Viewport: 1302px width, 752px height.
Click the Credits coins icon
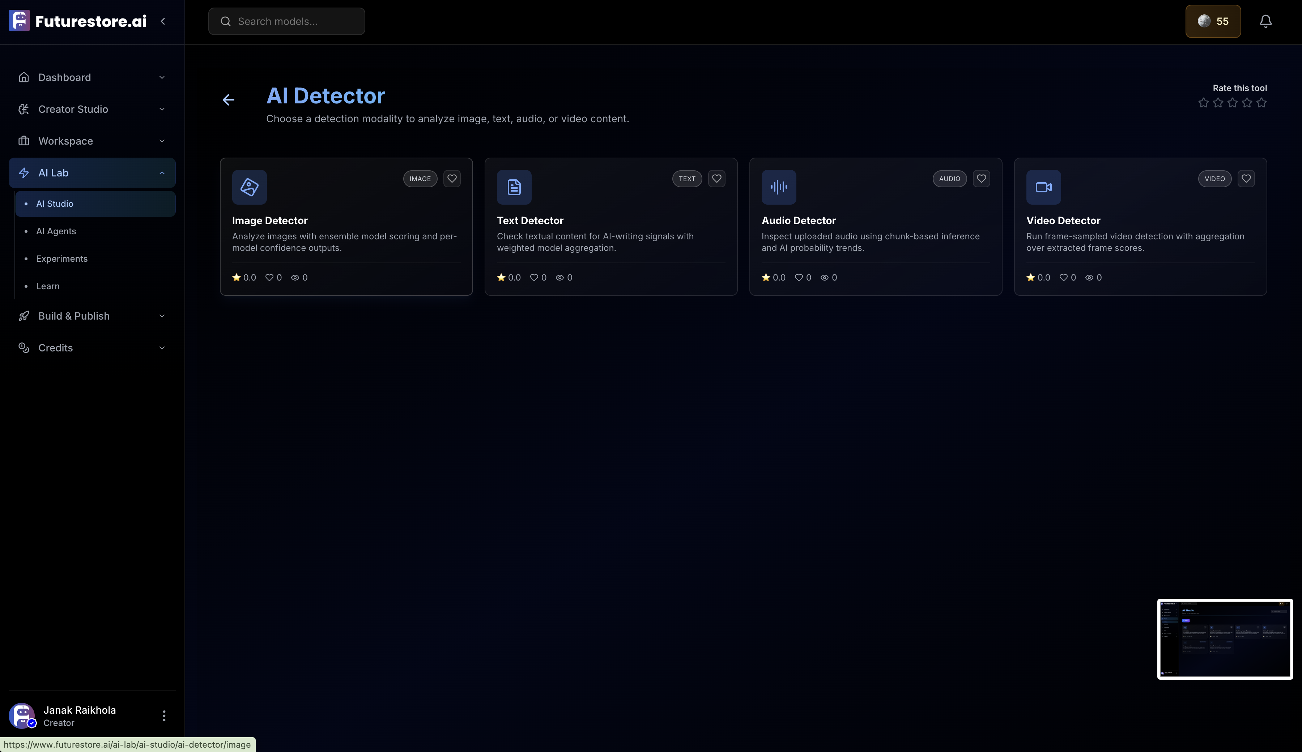coord(24,348)
